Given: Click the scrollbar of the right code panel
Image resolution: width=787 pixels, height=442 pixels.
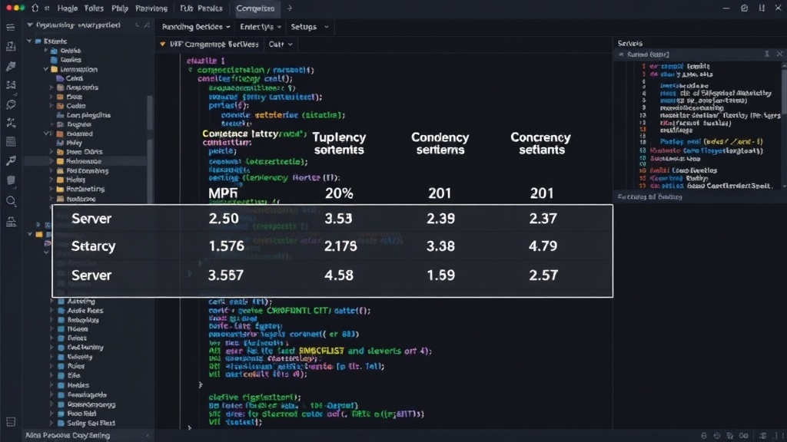Looking at the screenshot, I should [784, 91].
